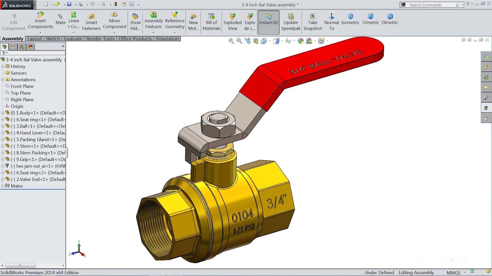Viewport: 492px width, 276px height.
Task: Click the Take Snapshot tool
Action: (312, 19)
